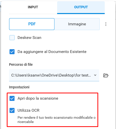Viewport: 116px width, 129px height.
Task: Switch to the INPUT tab
Action: coord(33,7)
